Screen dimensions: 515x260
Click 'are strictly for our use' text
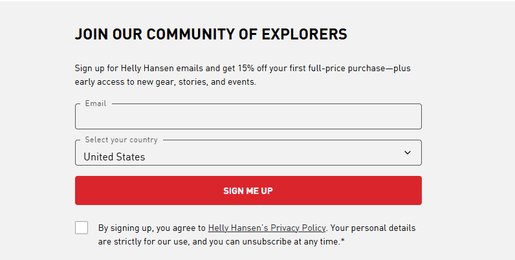(x=144, y=241)
